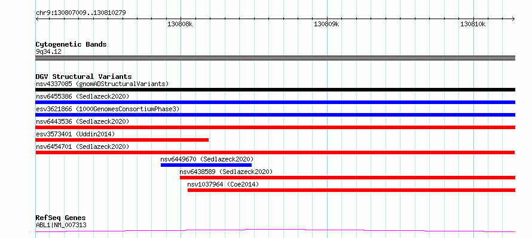The image size is (532, 238).
Task: Select the short blue nsv6449670 variant bar
Action: click(206, 165)
